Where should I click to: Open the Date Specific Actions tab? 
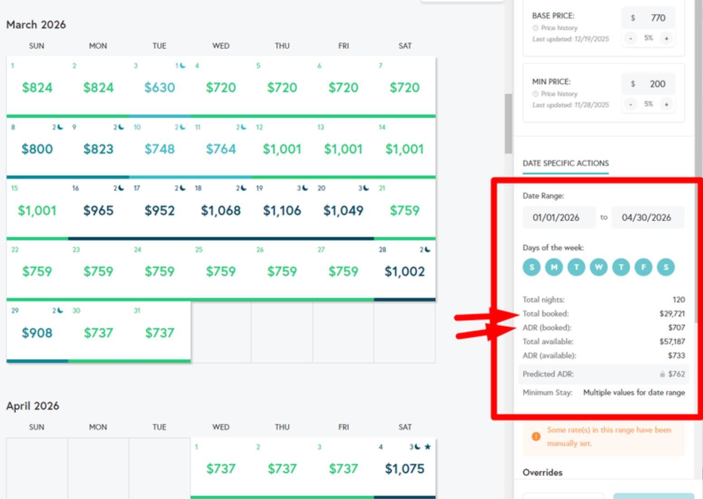pos(565,163)
